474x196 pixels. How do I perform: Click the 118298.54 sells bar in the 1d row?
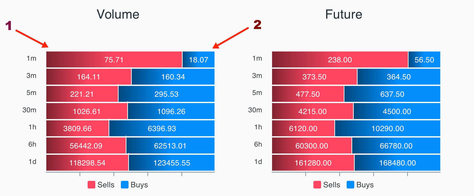coord(87,163)
